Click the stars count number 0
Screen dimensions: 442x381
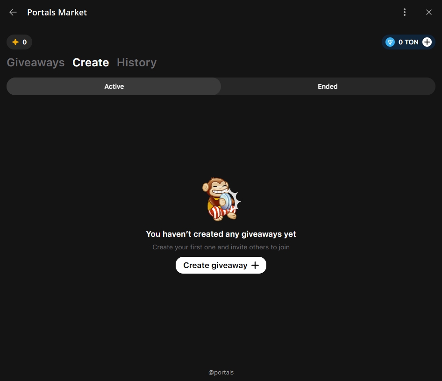pos(25,42)
